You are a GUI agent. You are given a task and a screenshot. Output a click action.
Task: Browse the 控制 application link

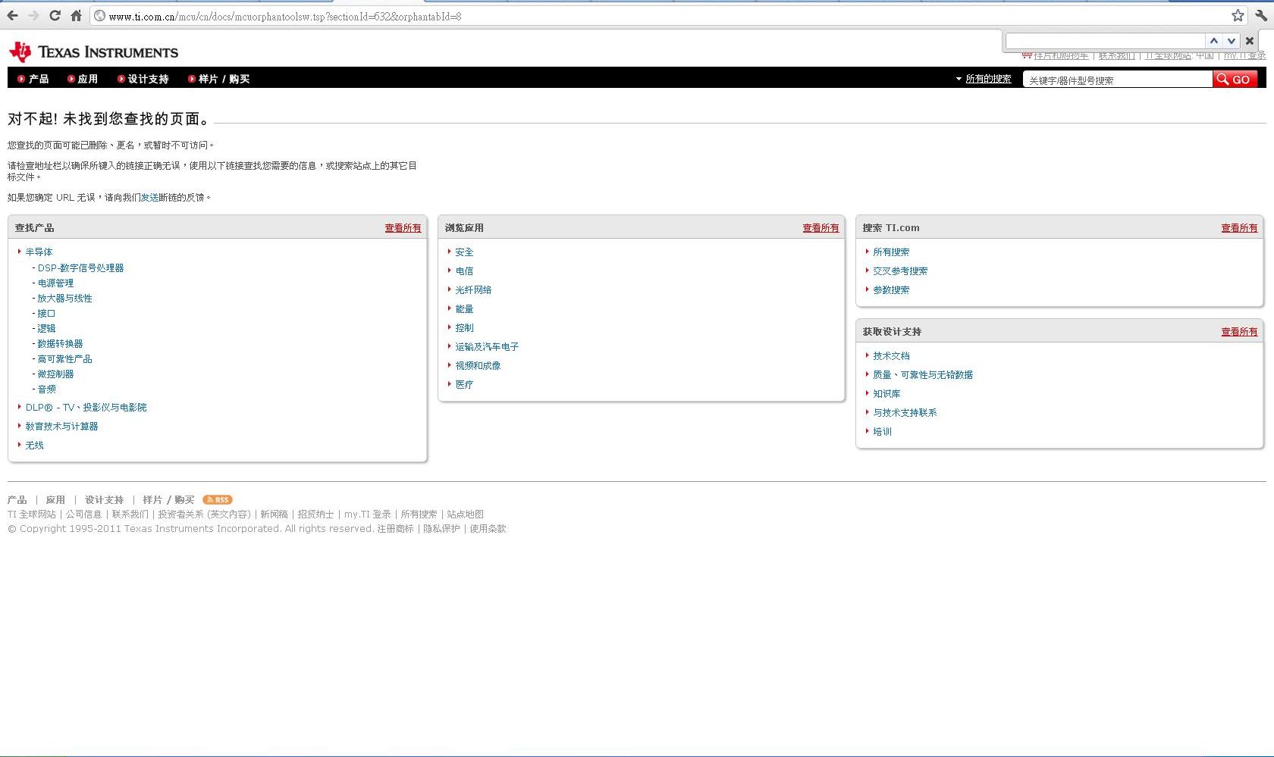pos(464,328)
